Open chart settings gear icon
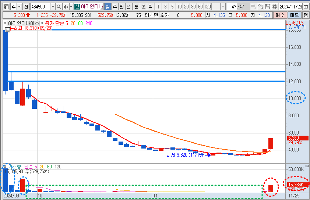Screen dimensions: 310x200 coord(275,7)
